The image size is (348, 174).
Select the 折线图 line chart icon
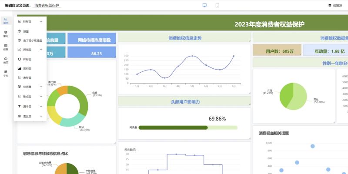click(19, 50)
